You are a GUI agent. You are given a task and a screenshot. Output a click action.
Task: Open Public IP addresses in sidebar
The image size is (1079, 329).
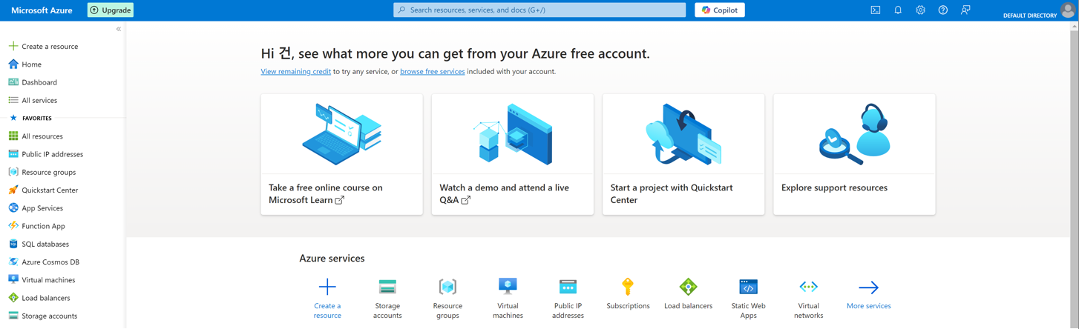point(52,154)
